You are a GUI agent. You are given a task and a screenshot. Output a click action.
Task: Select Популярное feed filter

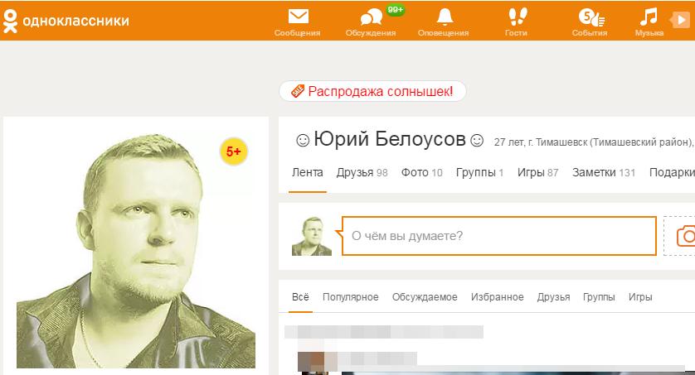tap(350, 297)
